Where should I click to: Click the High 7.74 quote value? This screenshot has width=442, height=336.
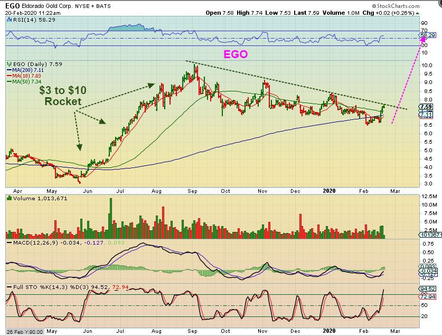(250, 13)
